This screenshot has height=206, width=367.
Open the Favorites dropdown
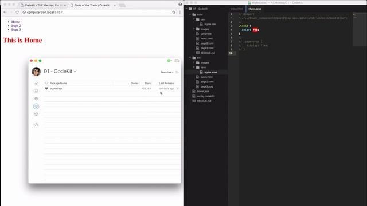[167, 72]
